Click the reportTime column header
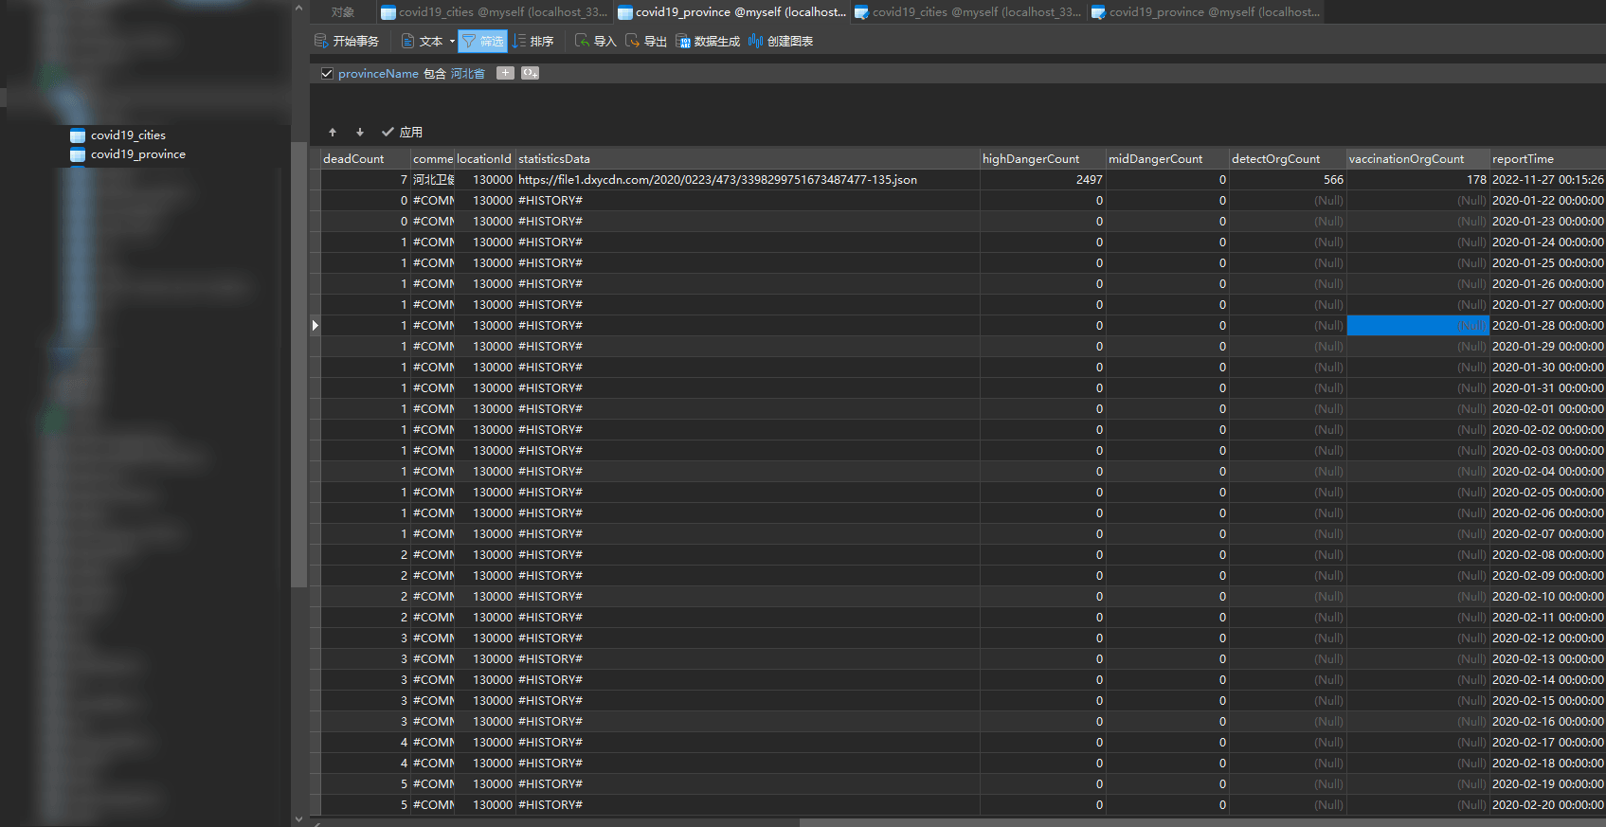Viewport: 1606px width, 827px height. pyautogui.click(x=1547, y=159)
